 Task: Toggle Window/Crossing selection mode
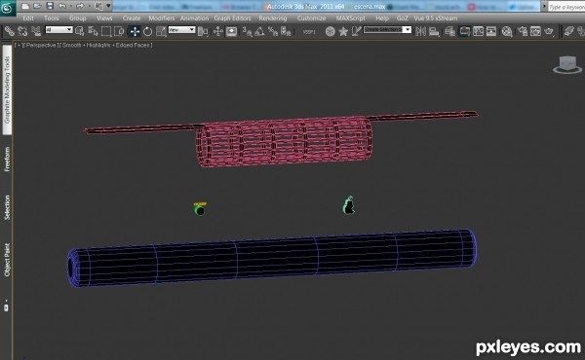119,32
